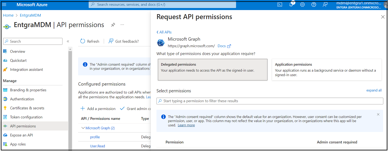This screenshot has width=388, height=151.
Task: Click the Microsoft Azure logo text
Action: 32,5
